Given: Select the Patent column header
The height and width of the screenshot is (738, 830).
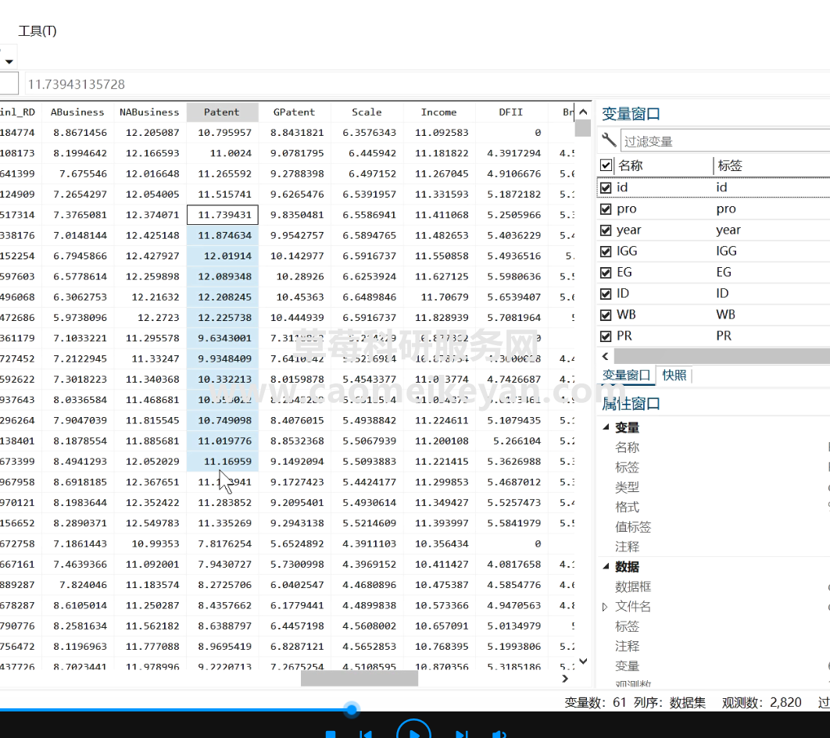Looking at the screenshot, I should 222,112.
